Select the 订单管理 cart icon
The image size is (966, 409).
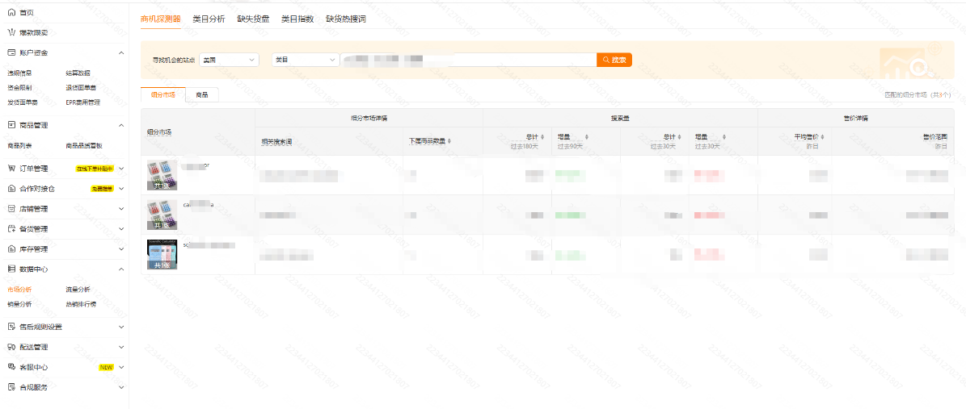click(11, 168)
